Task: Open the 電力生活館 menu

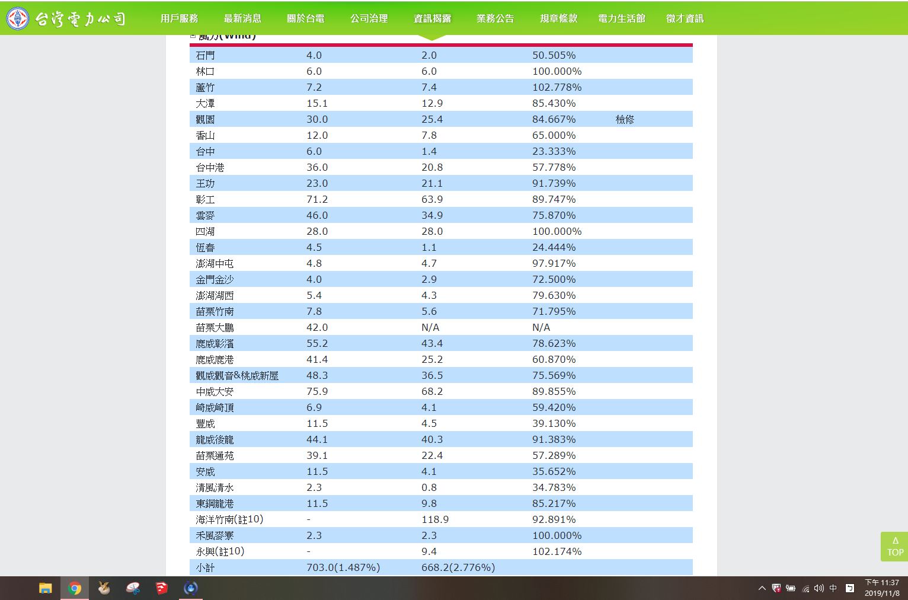Action: [622, 18]
